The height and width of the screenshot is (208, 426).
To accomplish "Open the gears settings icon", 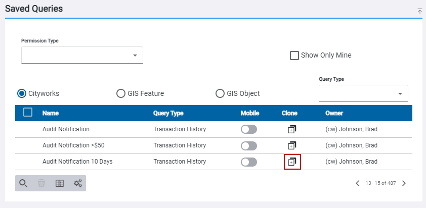I will point(78,183).
